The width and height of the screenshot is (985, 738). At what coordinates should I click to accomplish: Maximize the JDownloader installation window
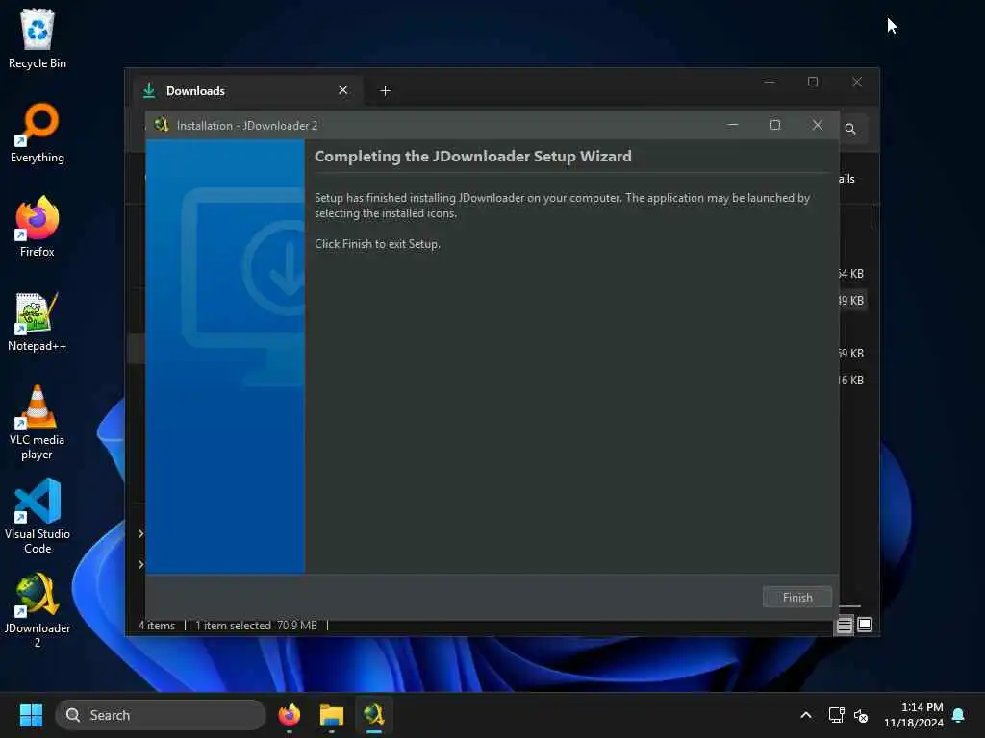point(775,125)
